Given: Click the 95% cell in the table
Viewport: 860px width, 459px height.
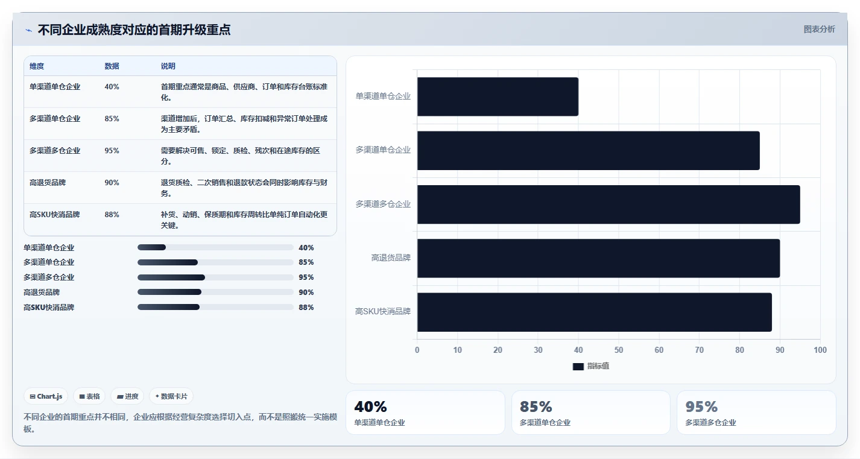Looking at the screenshot, I should click(112, 151).
